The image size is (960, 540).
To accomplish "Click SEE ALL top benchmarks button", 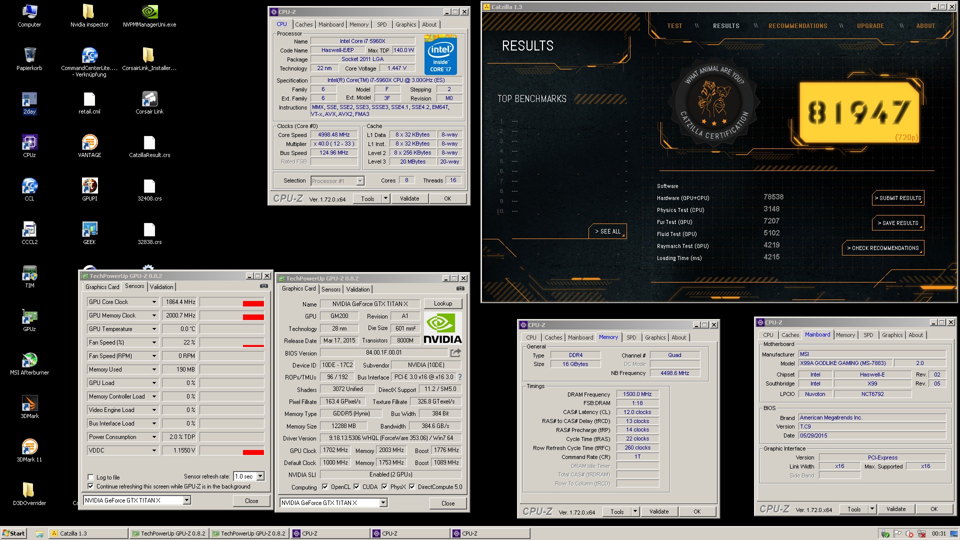I will (x=607, y=231).
